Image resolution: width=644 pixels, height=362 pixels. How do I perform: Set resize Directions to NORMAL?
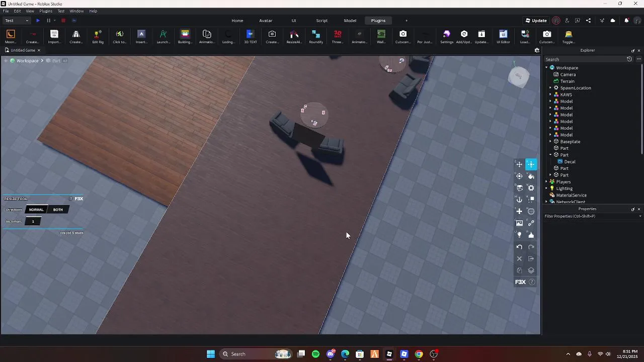click(36, 210)
